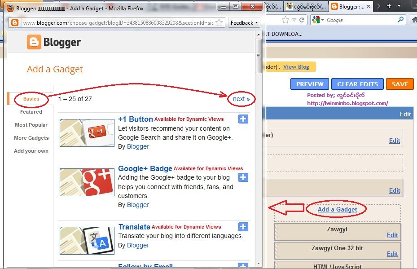The height and width of the screenshot is (269, 417).
Task: Click the Zawgyi-One 32-bit gadget block
Action: tap(338, 251)
